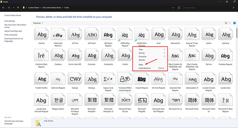Open Control Panel Home link
The height and width of the screenshot is (128, 238).
coord(12,15)
